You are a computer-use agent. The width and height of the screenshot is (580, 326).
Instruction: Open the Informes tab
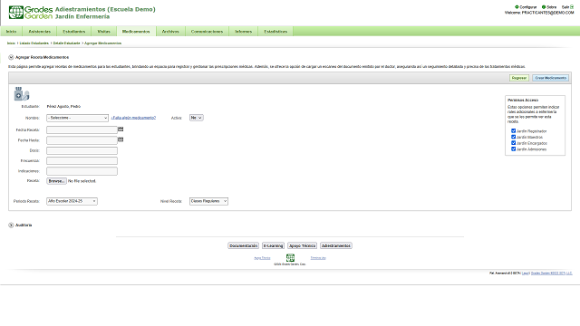[244, 32]
